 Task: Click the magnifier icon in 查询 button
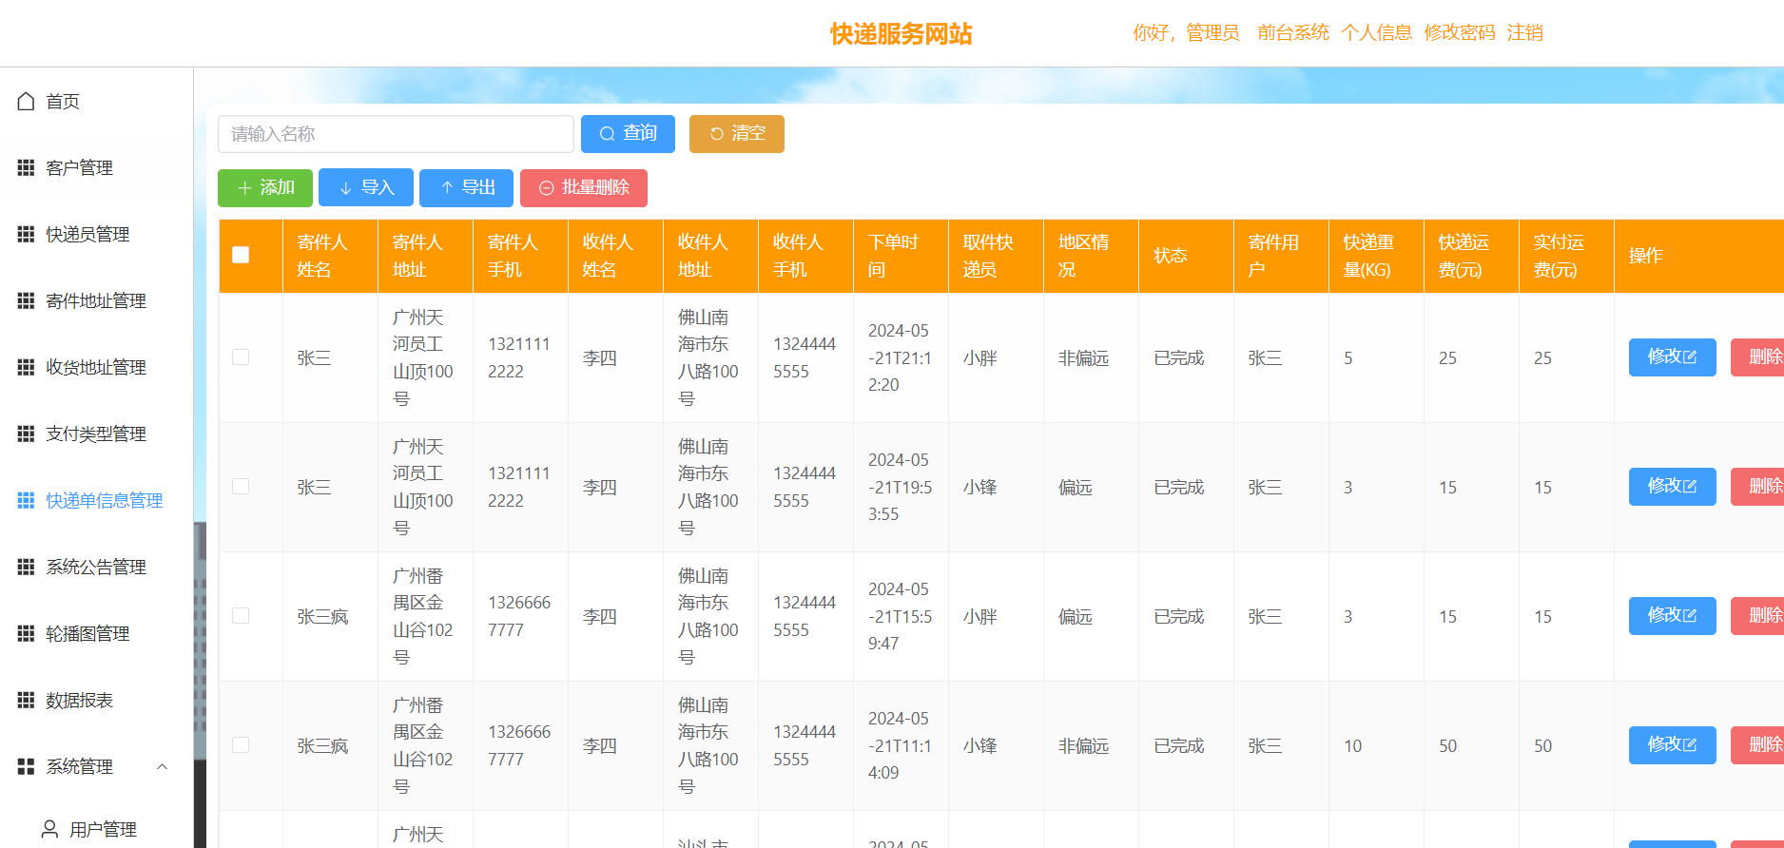607,134
